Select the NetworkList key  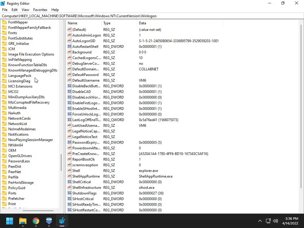pyautogui.click(x=18, y=124)
